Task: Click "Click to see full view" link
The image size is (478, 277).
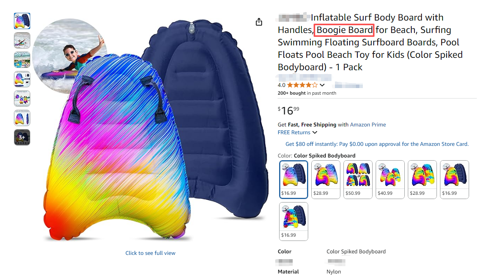Action: click(x=150, y=253)
